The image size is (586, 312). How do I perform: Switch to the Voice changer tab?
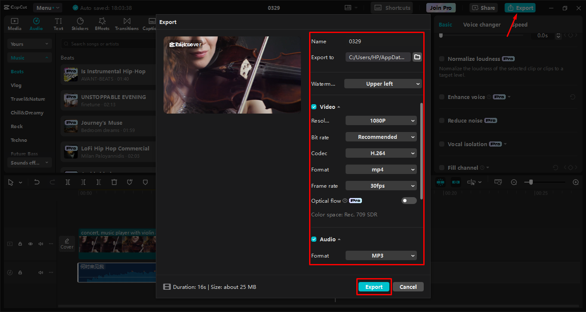482,24
